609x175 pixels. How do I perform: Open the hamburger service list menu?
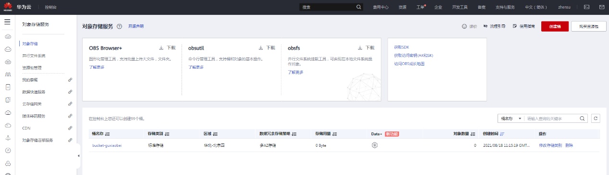pos(7,22)
